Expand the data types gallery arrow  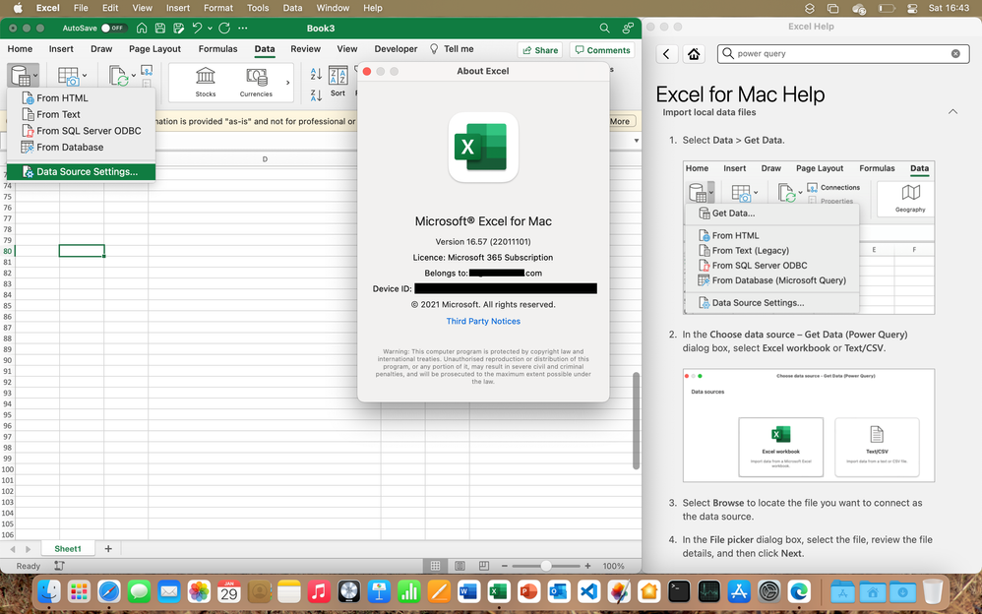288,83
